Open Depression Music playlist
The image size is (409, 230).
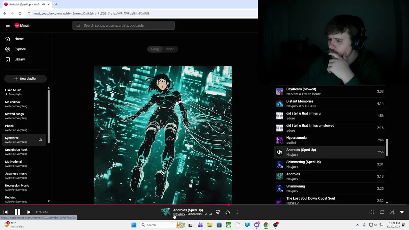(24, 188)
